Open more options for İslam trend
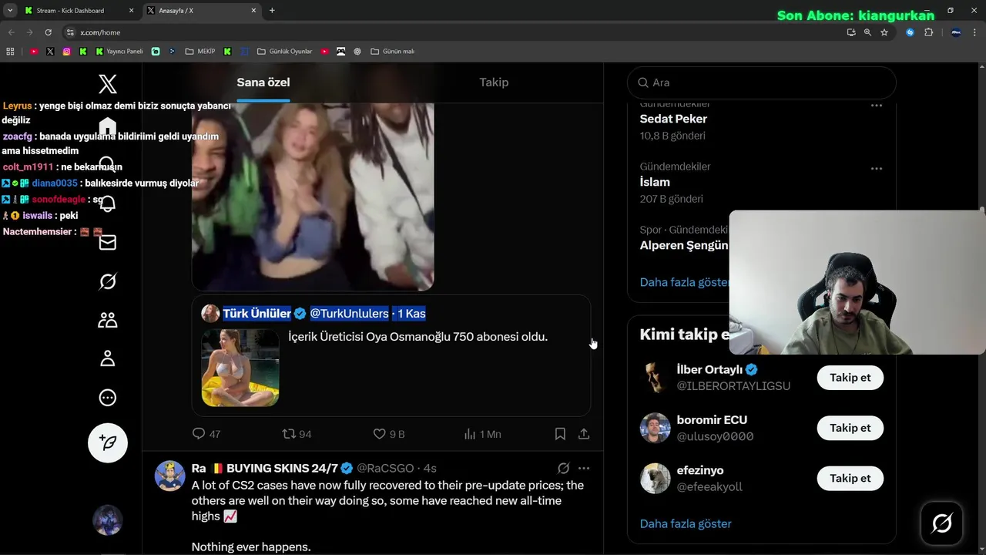 pos(877,168)
